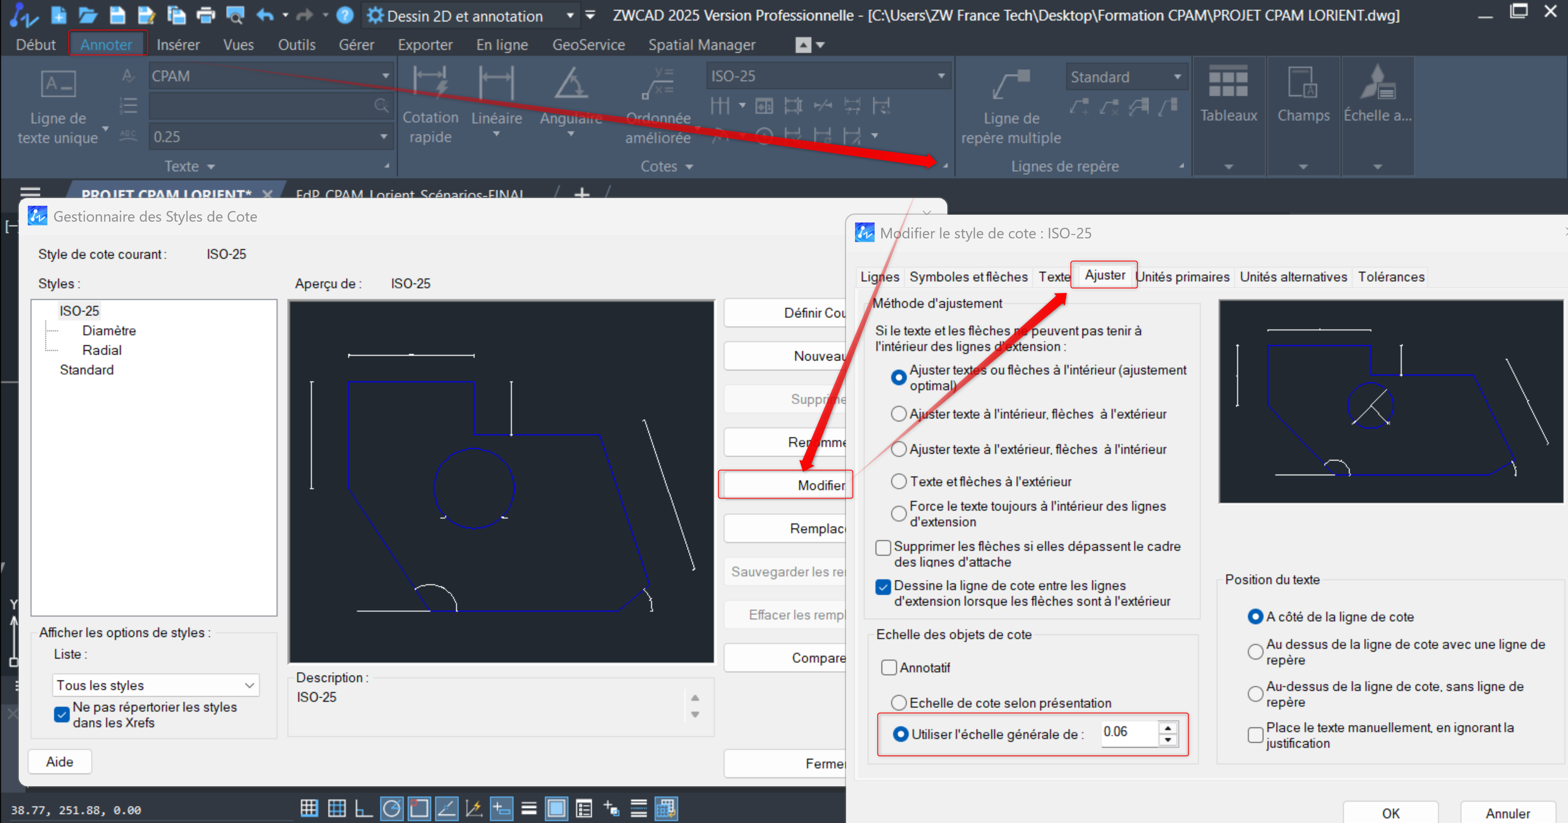Enable the Annotatif checkbox
Screen dimensions: 1568x823
click(x=889, y=668)
